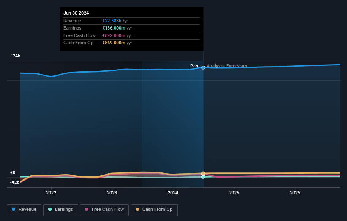This screenshot has height=221, width=347.
Task: Toggle the Earnings legend button
Action: point(60,210)
